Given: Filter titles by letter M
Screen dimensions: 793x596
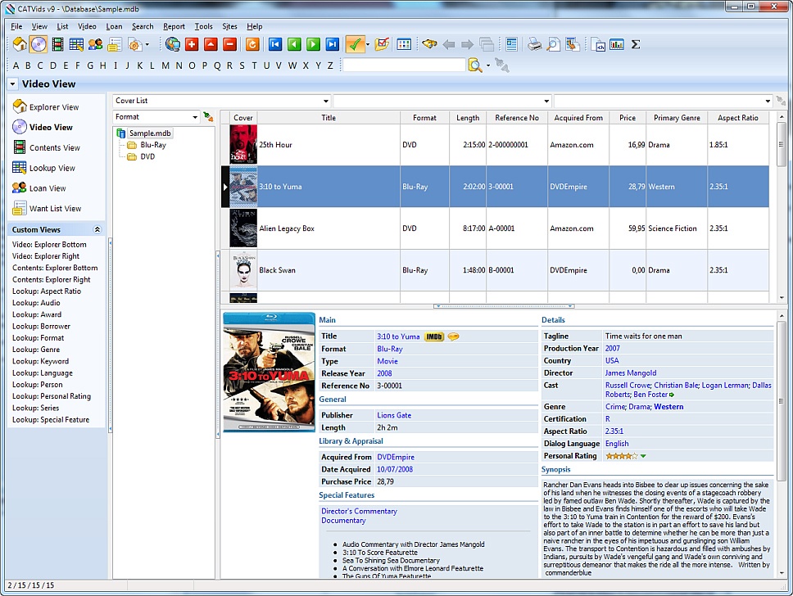Looking at the screenshot, I should point(165,65).
